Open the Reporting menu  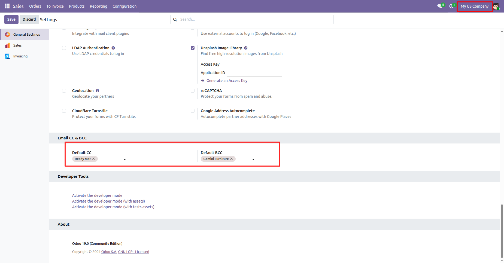[x=98, y=6]
